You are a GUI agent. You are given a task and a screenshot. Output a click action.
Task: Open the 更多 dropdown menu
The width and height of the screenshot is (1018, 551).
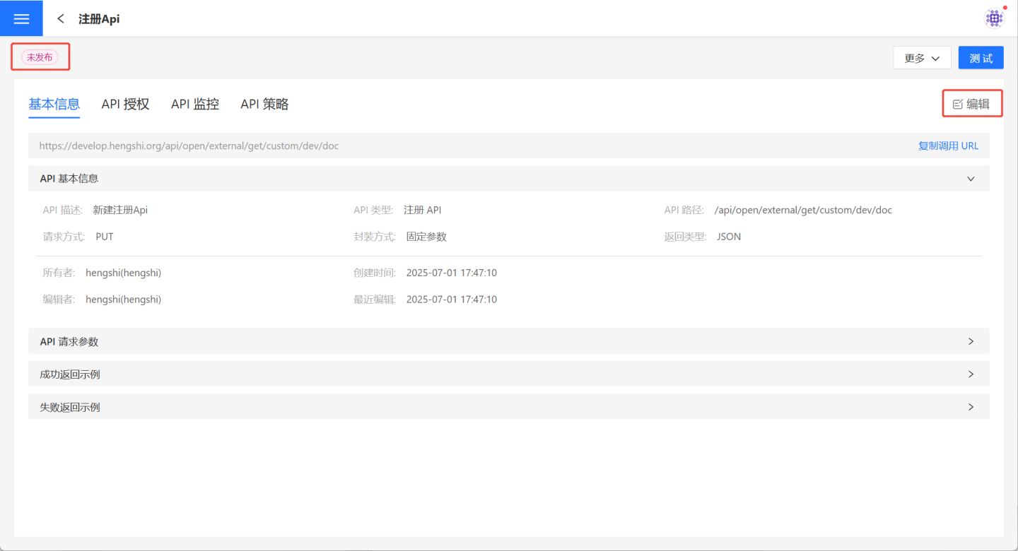coord(922,58)
